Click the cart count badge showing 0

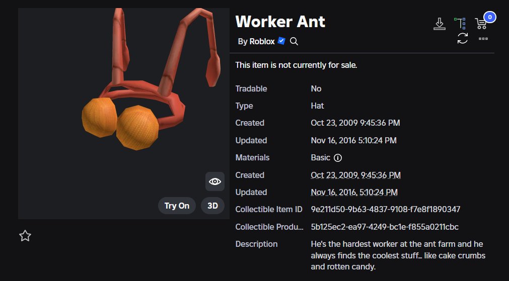point(490,17)
